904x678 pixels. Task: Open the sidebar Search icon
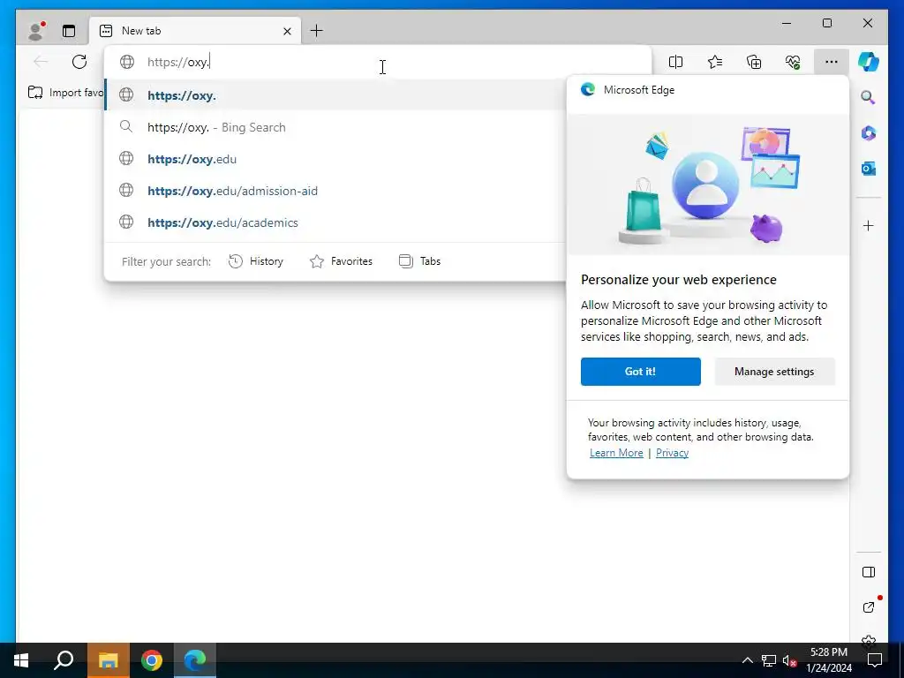click(x=869, y=97)
